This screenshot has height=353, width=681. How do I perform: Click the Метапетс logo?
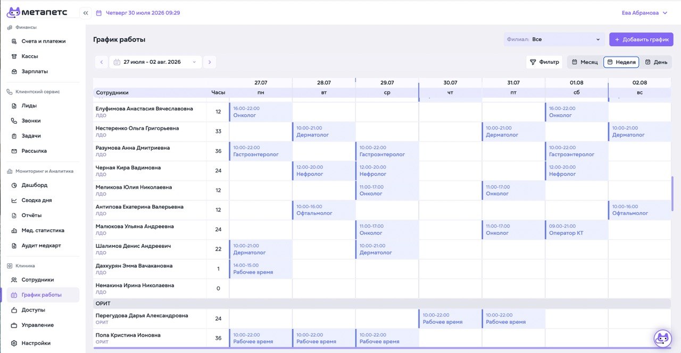pyautogui.click(x=40, y=12)
